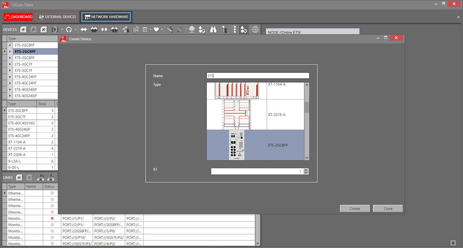Click the Name input field containing ETS
463x248 pixels.
pos(258,76)
